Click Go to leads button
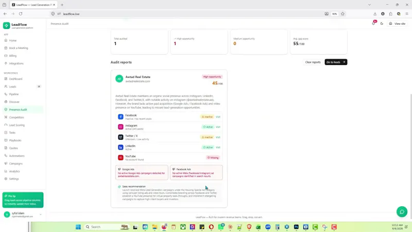The width and height of the screenshot is (412, 232). 336,62
